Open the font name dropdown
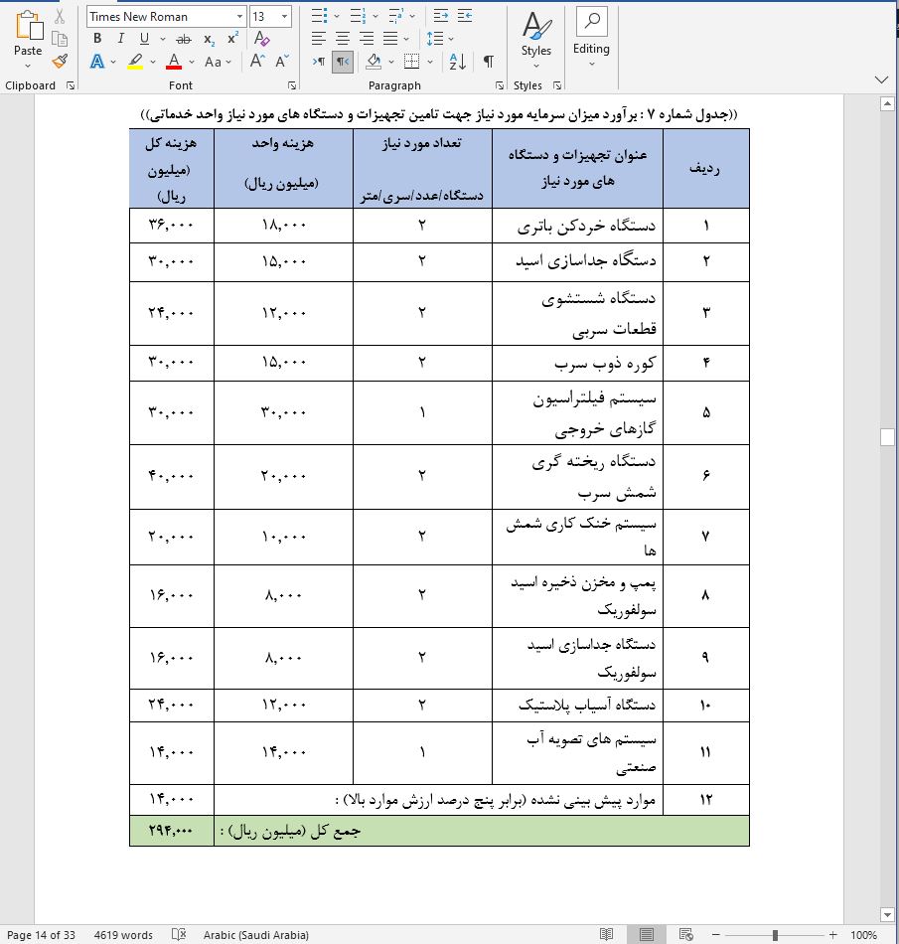 [x=239, y=14]
